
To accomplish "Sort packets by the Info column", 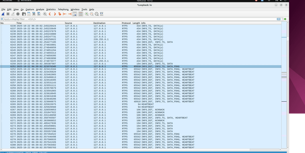I will coord(211,23).
